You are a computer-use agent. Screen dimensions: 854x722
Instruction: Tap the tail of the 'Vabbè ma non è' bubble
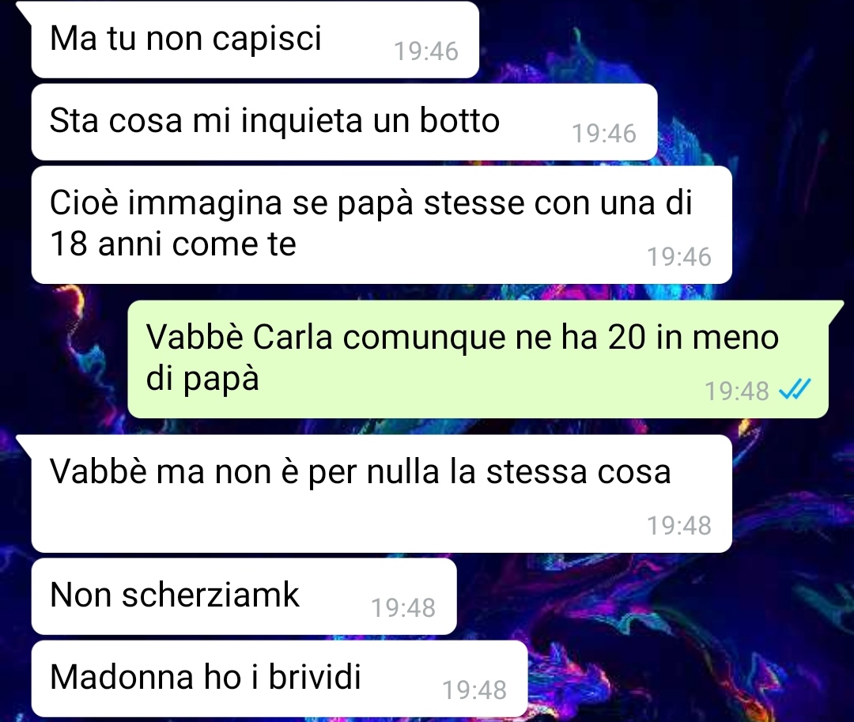[25, 443]
